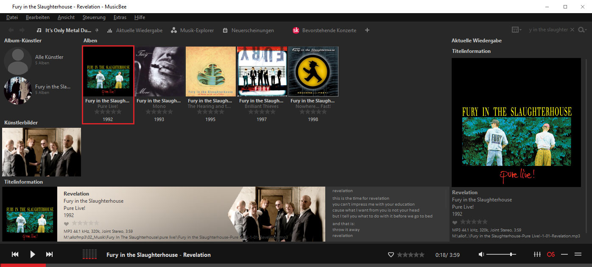Open the Extras menu
The width and height of the screenshot is (592, 267).
tap(120, 17)
